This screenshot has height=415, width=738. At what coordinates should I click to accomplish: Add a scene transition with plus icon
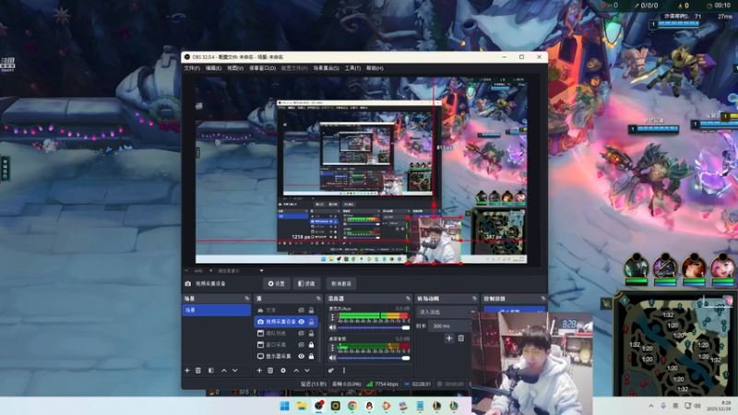449,338
